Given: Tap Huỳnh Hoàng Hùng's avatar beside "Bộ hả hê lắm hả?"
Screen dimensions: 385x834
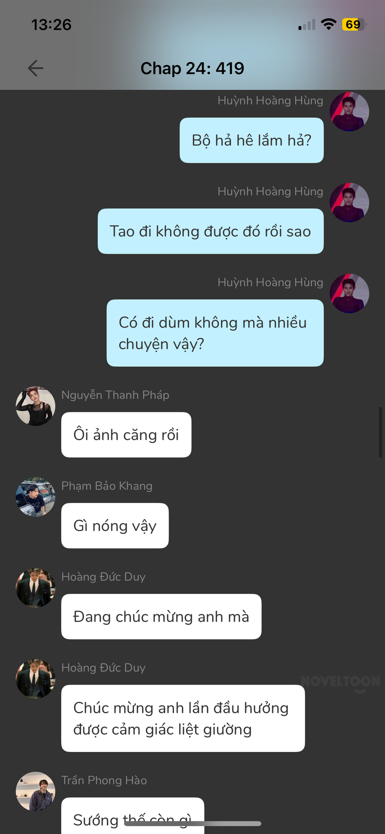Looking at the screenshot, I should click(x=349, y=112).
